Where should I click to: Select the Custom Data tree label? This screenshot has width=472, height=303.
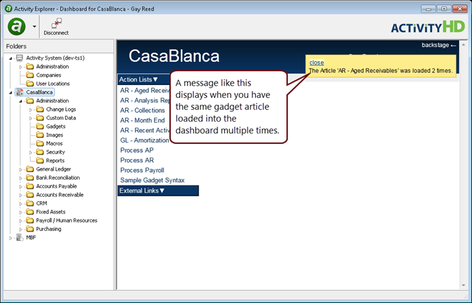(61, 118)
